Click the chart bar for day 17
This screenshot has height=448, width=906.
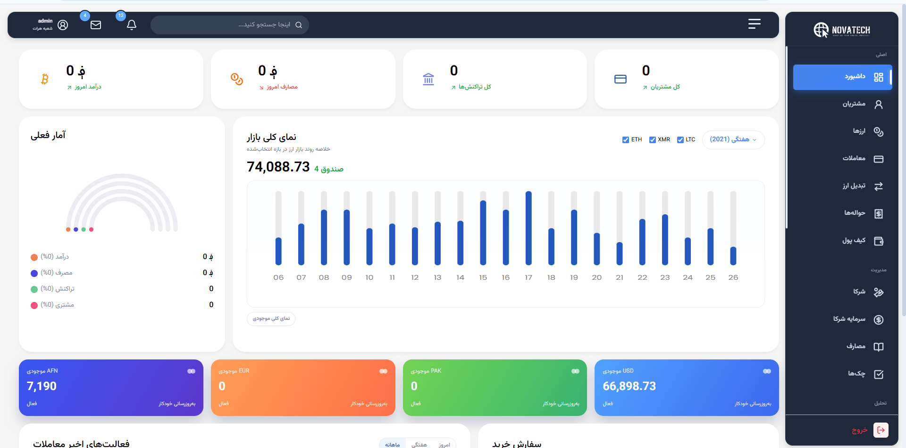[528, 228]
